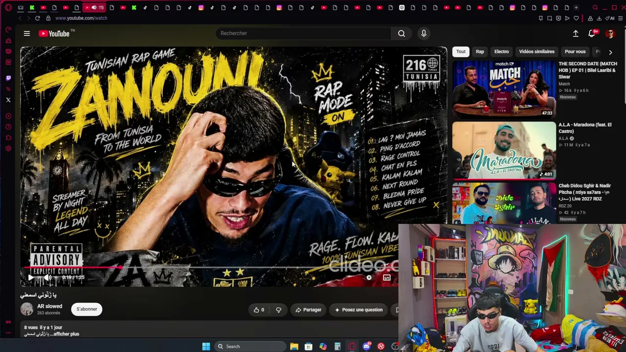This screenshot has width=626, height=352.
Task: Toggle subtitles on the video player
Action: [386, 278]
